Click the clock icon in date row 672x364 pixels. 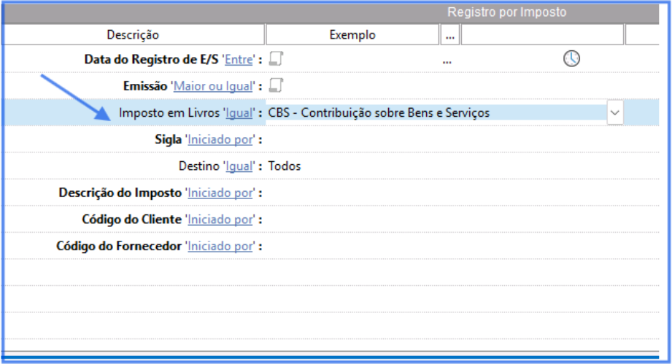point(571,60)
